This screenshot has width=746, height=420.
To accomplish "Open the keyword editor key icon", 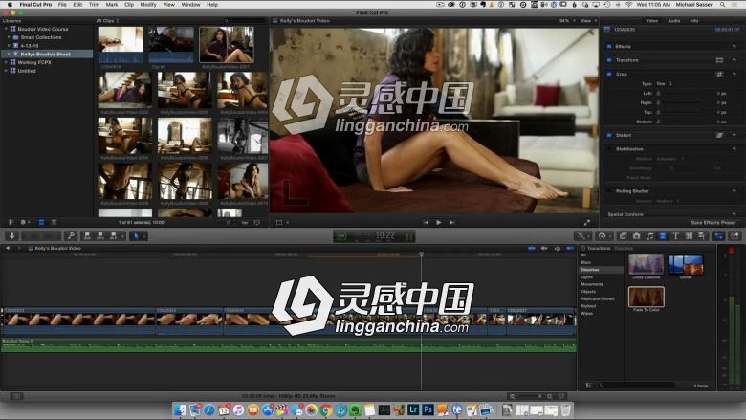I will [71, 236].
